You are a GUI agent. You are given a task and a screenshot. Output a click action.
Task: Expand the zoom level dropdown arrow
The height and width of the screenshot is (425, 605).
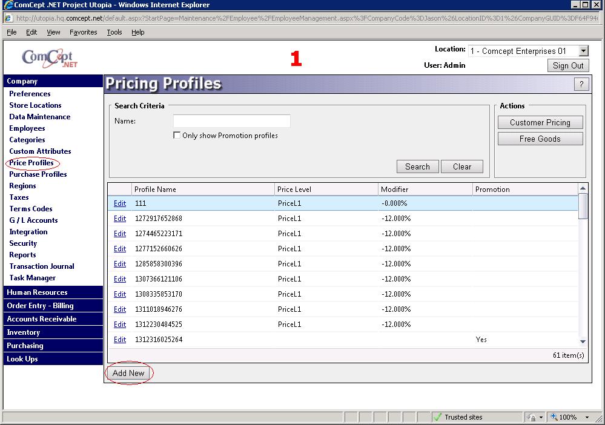(587, 417)
